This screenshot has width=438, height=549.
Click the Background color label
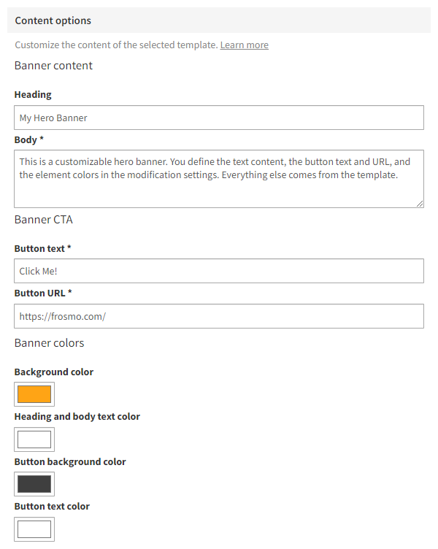pos(54,372)
